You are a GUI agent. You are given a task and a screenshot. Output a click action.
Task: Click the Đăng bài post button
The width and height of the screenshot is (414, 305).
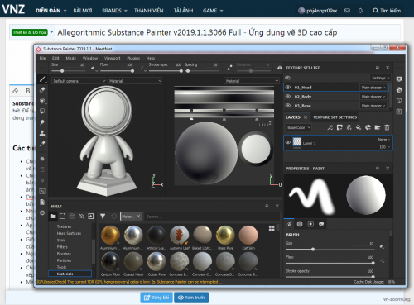[x=156, y=298]
